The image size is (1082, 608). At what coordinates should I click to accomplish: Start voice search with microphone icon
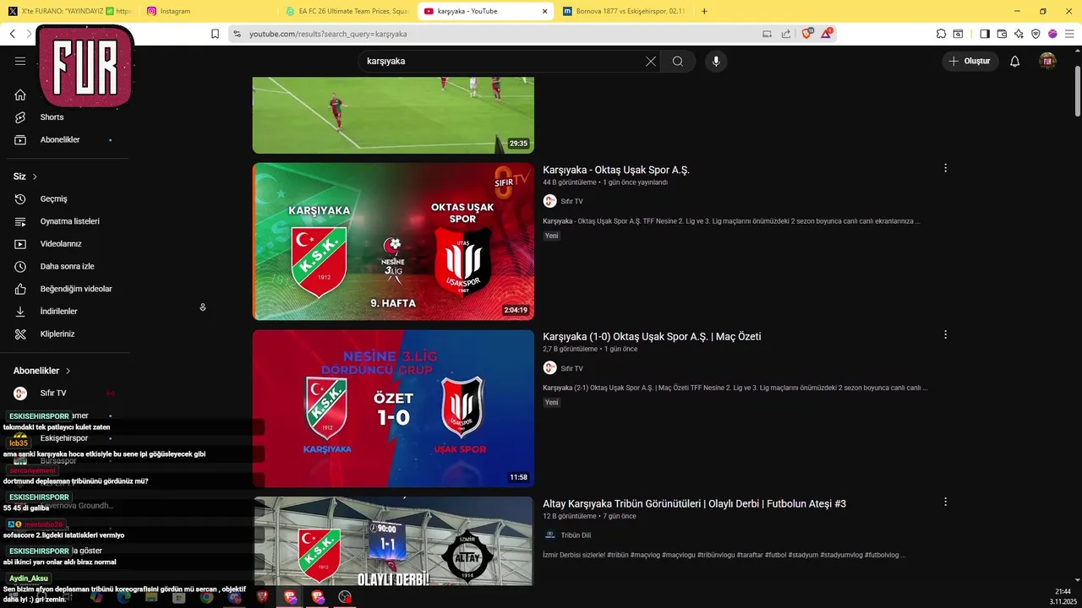pyautogui.click(x=716, y=61)
